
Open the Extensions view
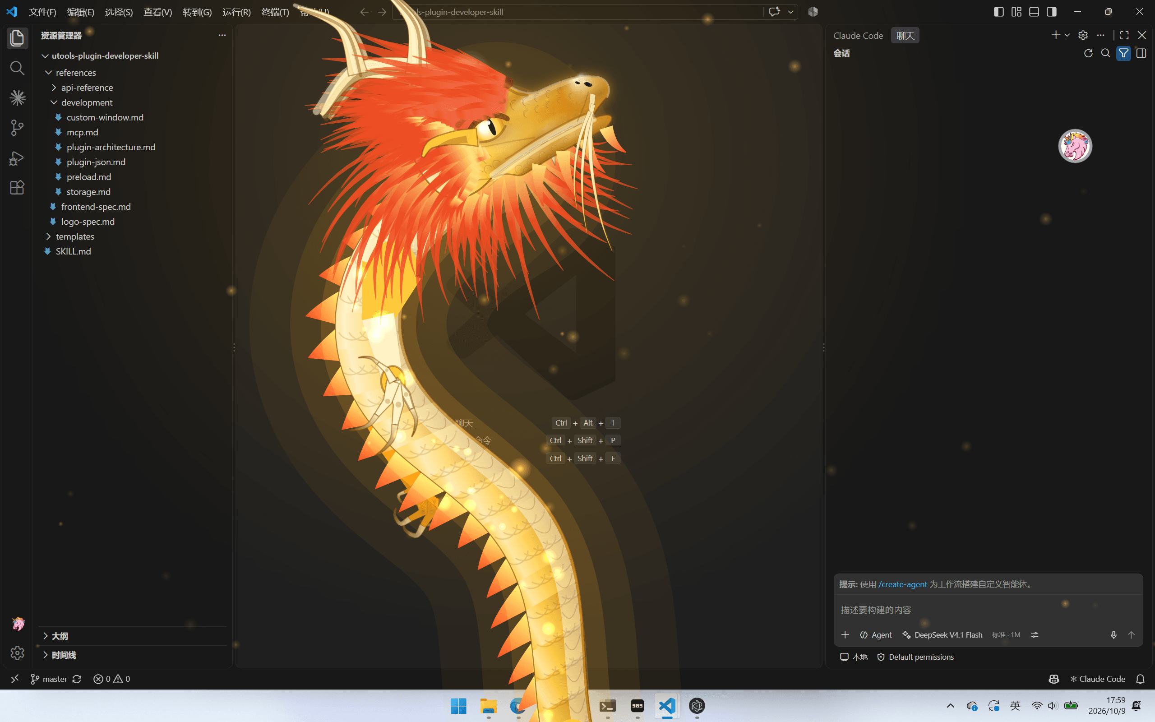click(17, 187)
